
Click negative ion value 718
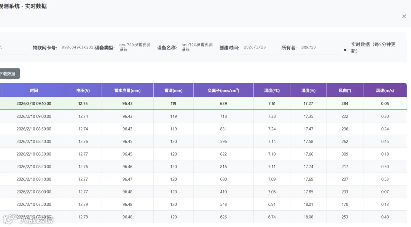223,116
